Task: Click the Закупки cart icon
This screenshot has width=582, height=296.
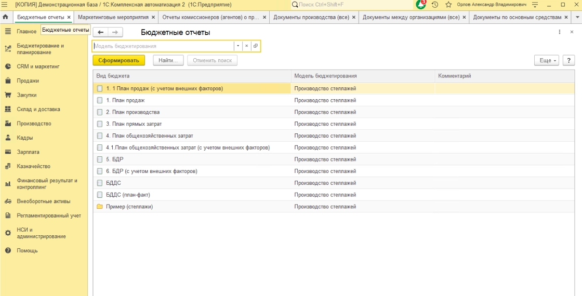Action: tap(8, 95)
